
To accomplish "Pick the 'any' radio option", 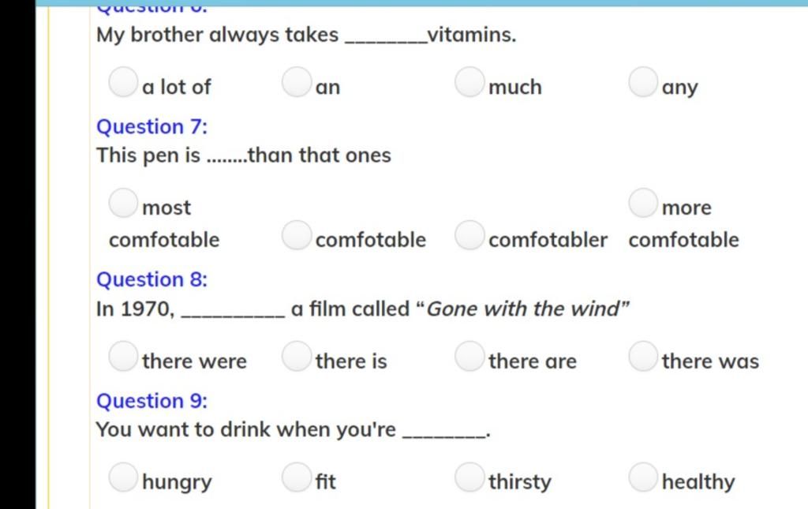I will 642,82.
